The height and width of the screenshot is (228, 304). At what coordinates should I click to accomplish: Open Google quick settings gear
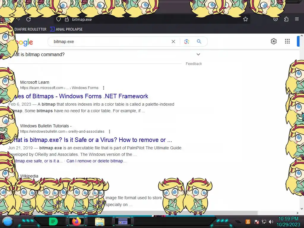(273, 41)
